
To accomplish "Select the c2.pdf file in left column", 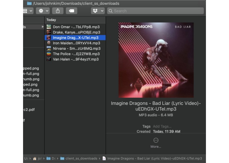I will coord(29,110).
